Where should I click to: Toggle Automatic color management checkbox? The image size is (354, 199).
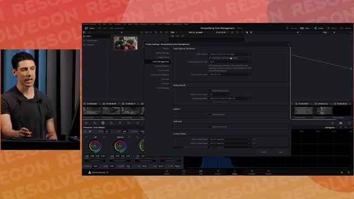click(x=210, y=58)
